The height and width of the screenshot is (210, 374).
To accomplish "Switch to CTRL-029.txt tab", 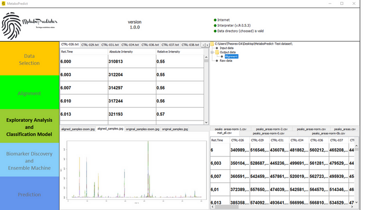I will 90,45.
